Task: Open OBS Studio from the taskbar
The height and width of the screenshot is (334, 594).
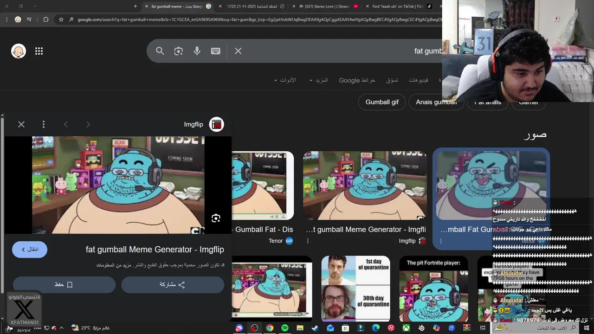Action: point(254,328)
